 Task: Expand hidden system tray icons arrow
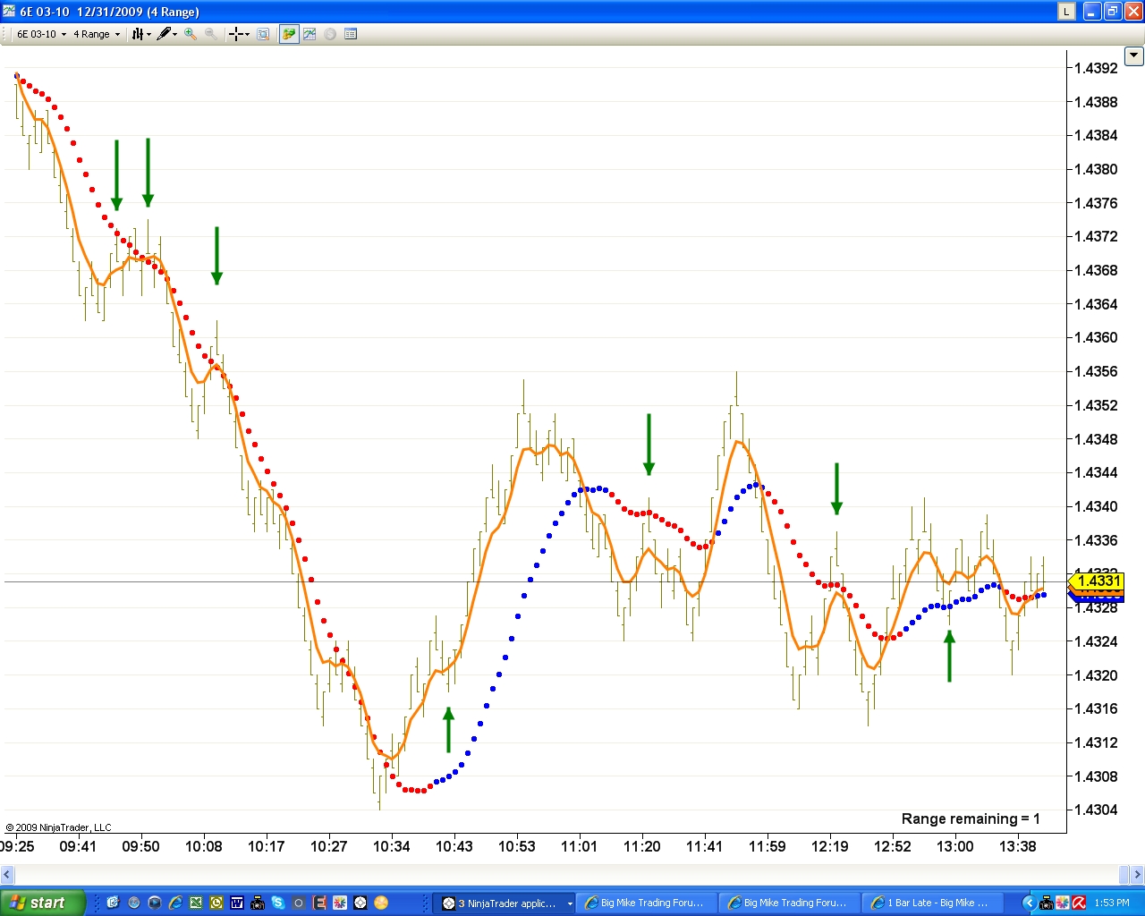[x=1029, y=903]
